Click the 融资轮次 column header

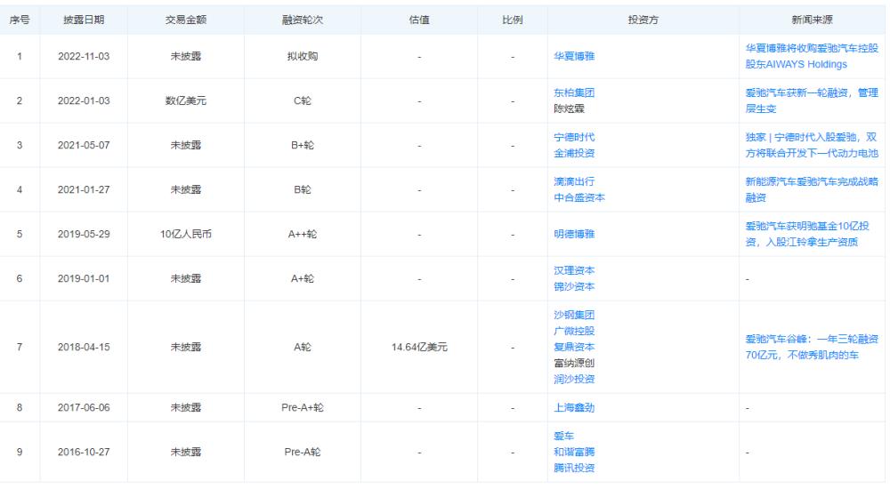(302, 20)
